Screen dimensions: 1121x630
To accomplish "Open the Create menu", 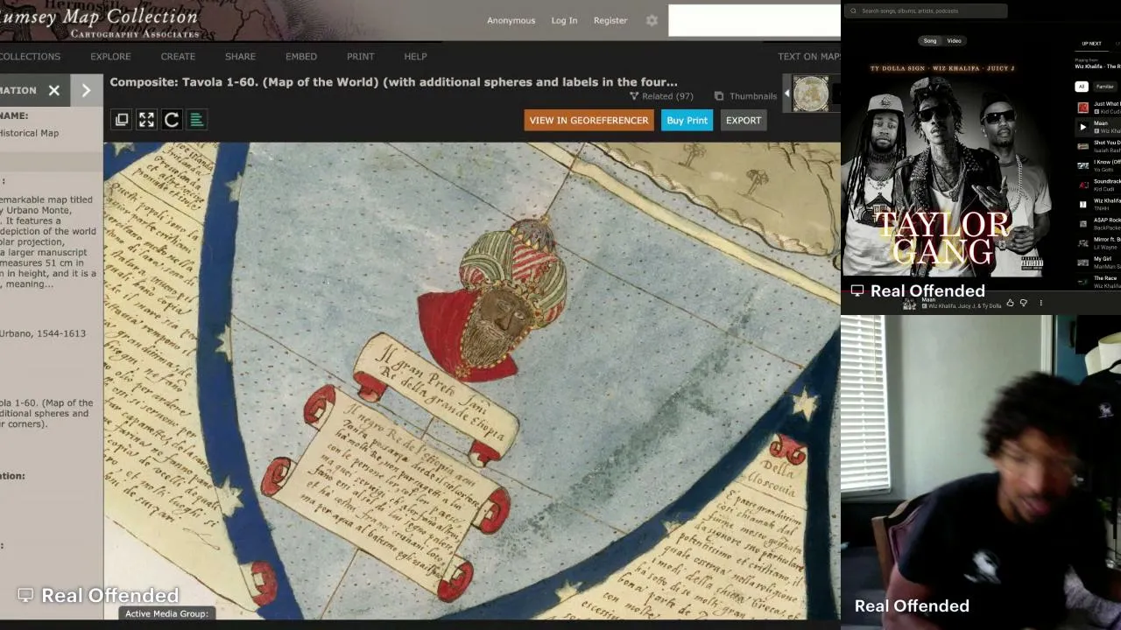I will 178,57.
